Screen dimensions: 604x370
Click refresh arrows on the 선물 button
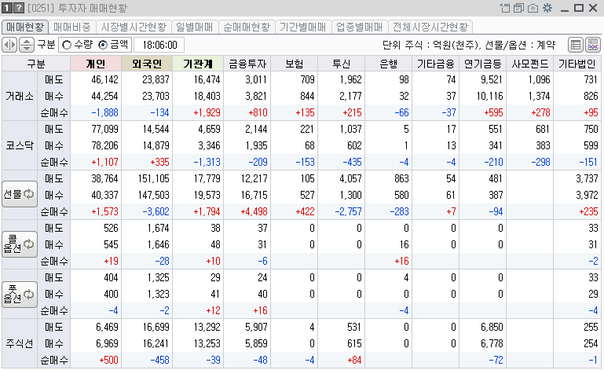click(29, 194)
